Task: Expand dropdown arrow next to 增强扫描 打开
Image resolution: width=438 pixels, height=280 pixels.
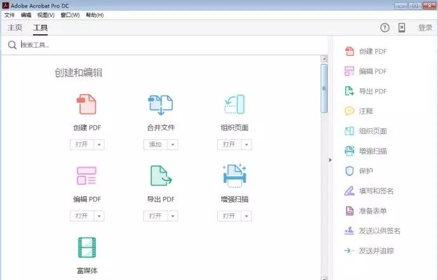Action: 246,216
